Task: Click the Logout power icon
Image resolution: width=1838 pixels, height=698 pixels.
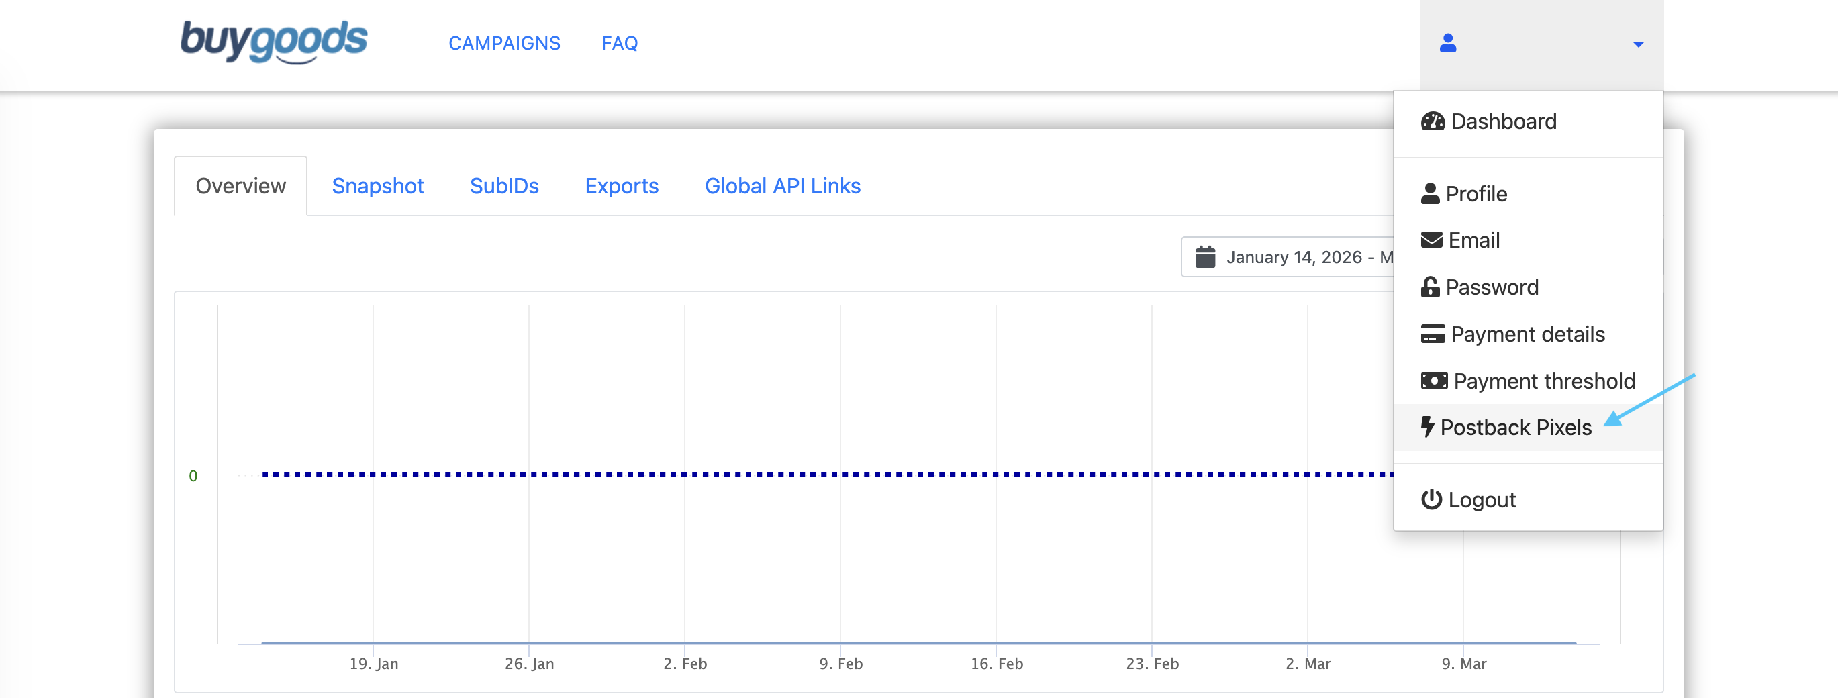Action: (1431, 499)
